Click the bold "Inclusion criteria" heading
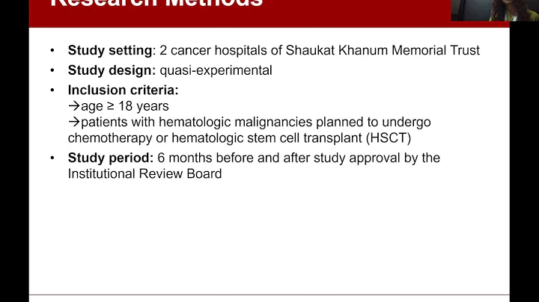 tap(116, 91)
